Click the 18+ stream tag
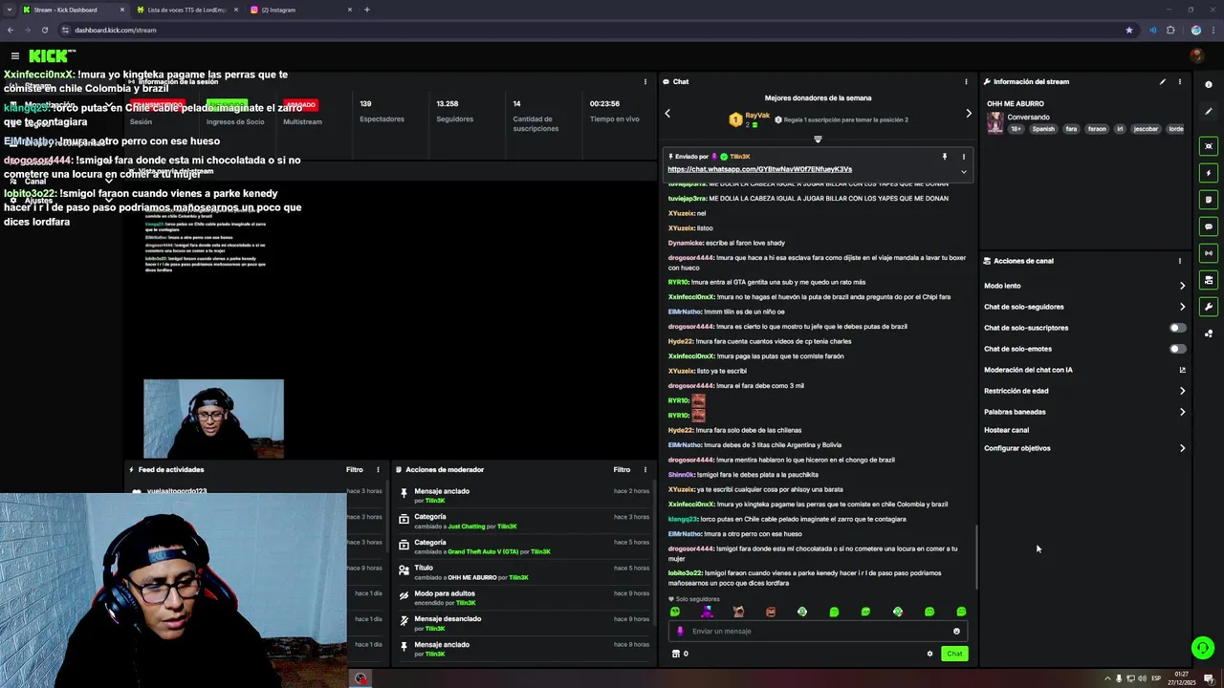This screenshot has height=688, width=1224. coord(1016,129)
